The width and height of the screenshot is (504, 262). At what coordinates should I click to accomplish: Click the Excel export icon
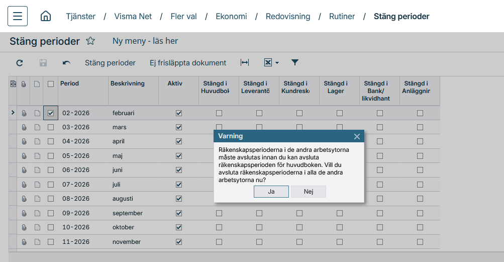[x=268, y=62]
